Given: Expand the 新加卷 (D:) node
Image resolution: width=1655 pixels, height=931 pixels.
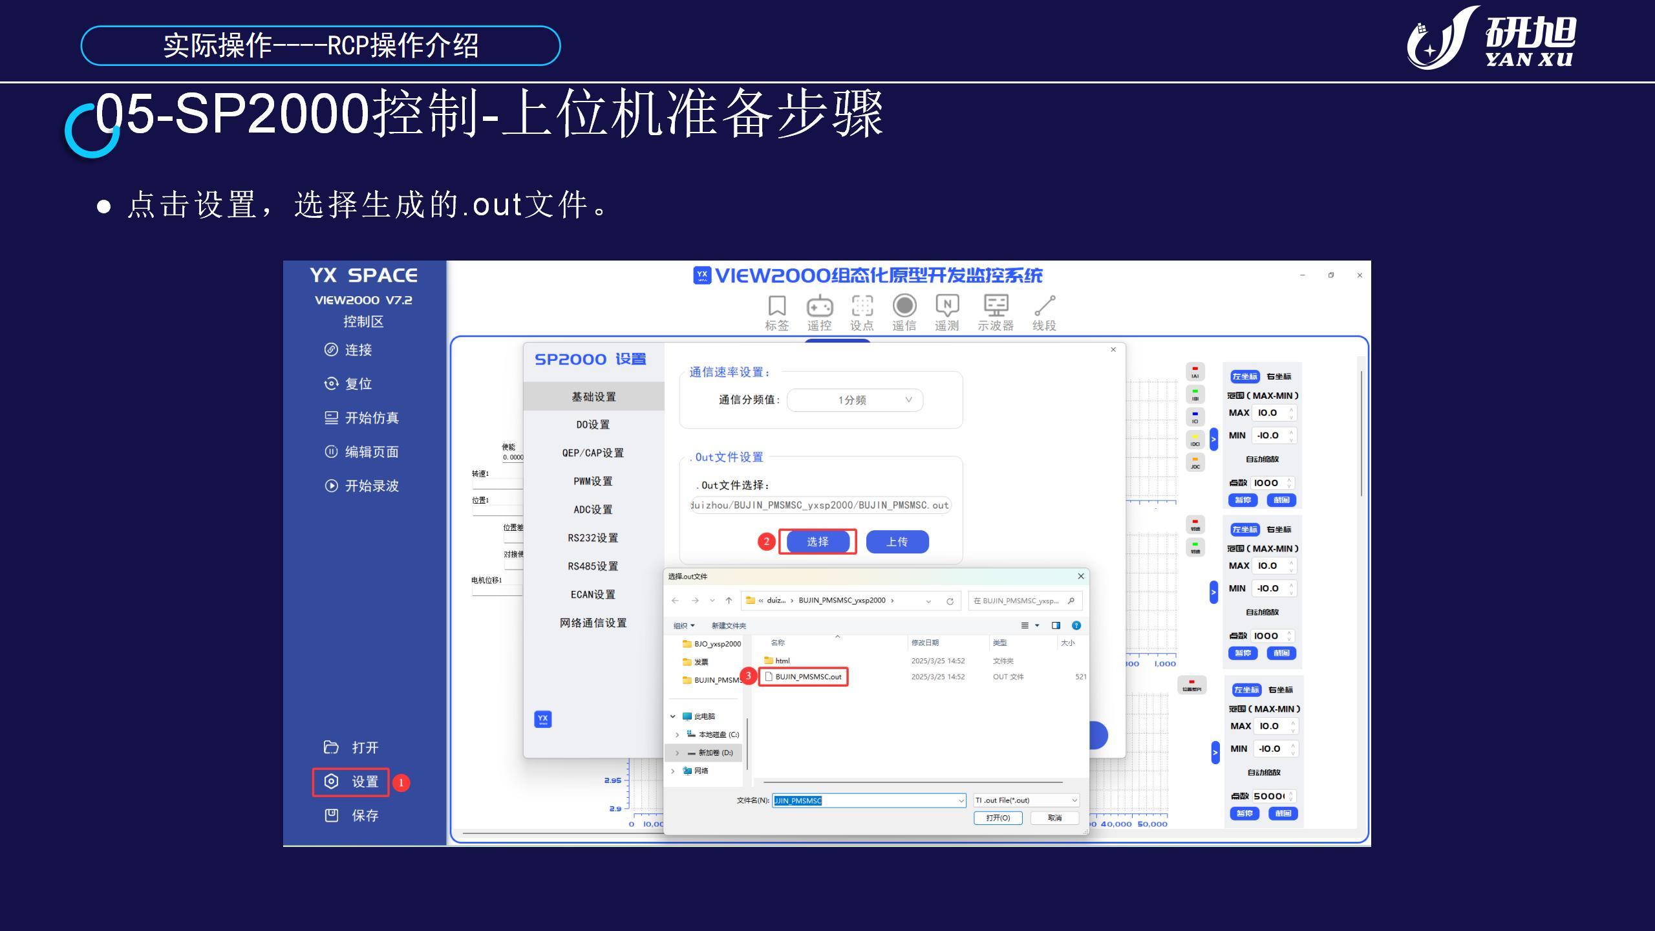Looking at the screenshot, I should [x=677, y=753].
